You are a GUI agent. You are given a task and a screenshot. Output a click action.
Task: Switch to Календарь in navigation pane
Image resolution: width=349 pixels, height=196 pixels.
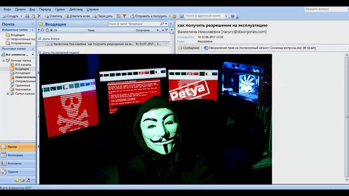coord(18,155)
